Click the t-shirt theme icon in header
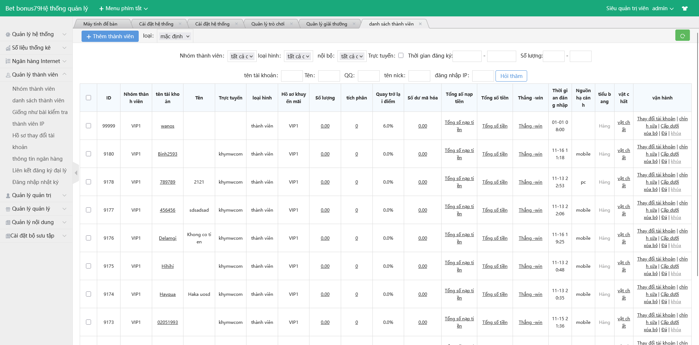Screen dimensions: 699x345 point(685,8)
